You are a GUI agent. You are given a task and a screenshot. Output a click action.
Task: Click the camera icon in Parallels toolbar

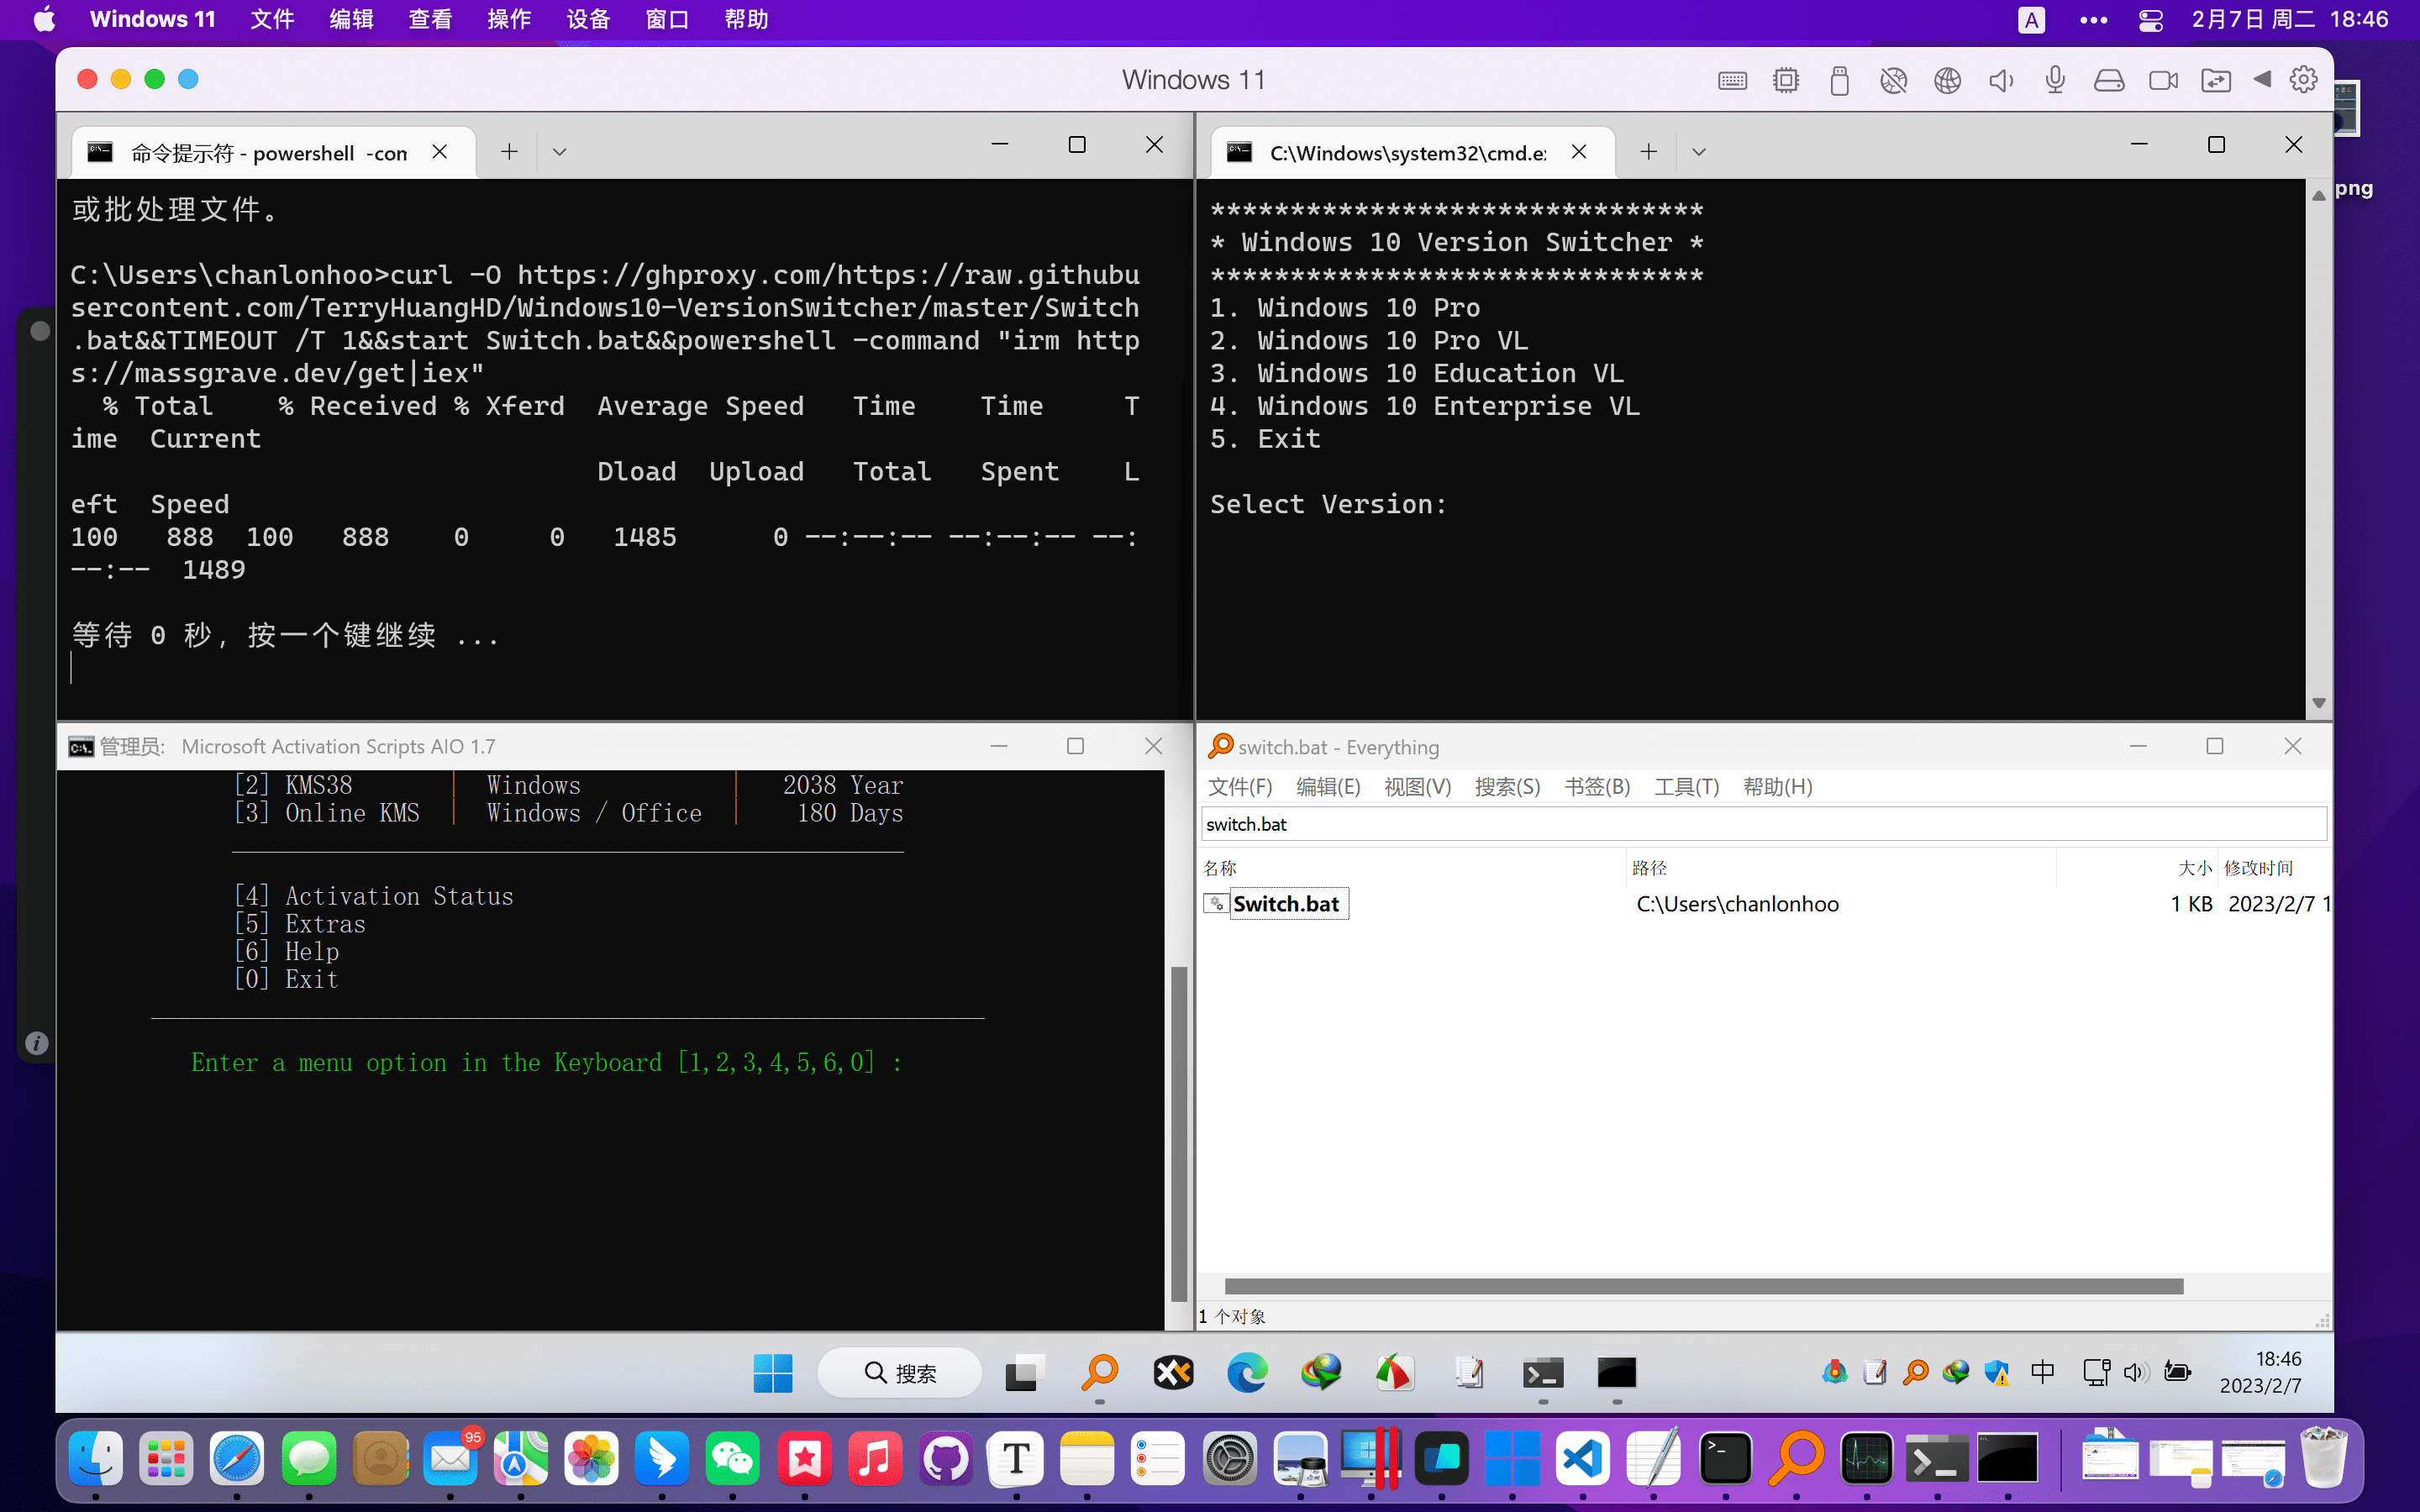[2163, 80]
